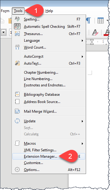The height and width of the screenshot is (190, 110).
Task: Choose Spelling... from Tools menu
Action: [x=49, y=19]
